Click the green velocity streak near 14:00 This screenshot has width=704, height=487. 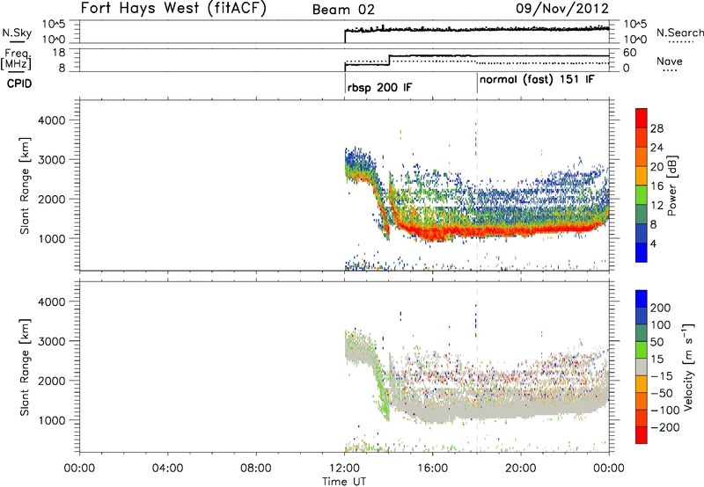383,399
